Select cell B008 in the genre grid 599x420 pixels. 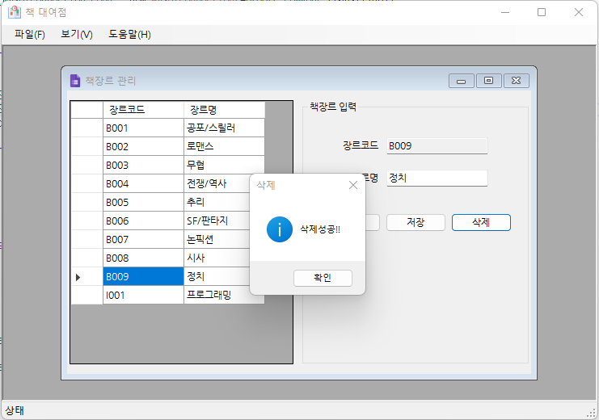[143, 258]
